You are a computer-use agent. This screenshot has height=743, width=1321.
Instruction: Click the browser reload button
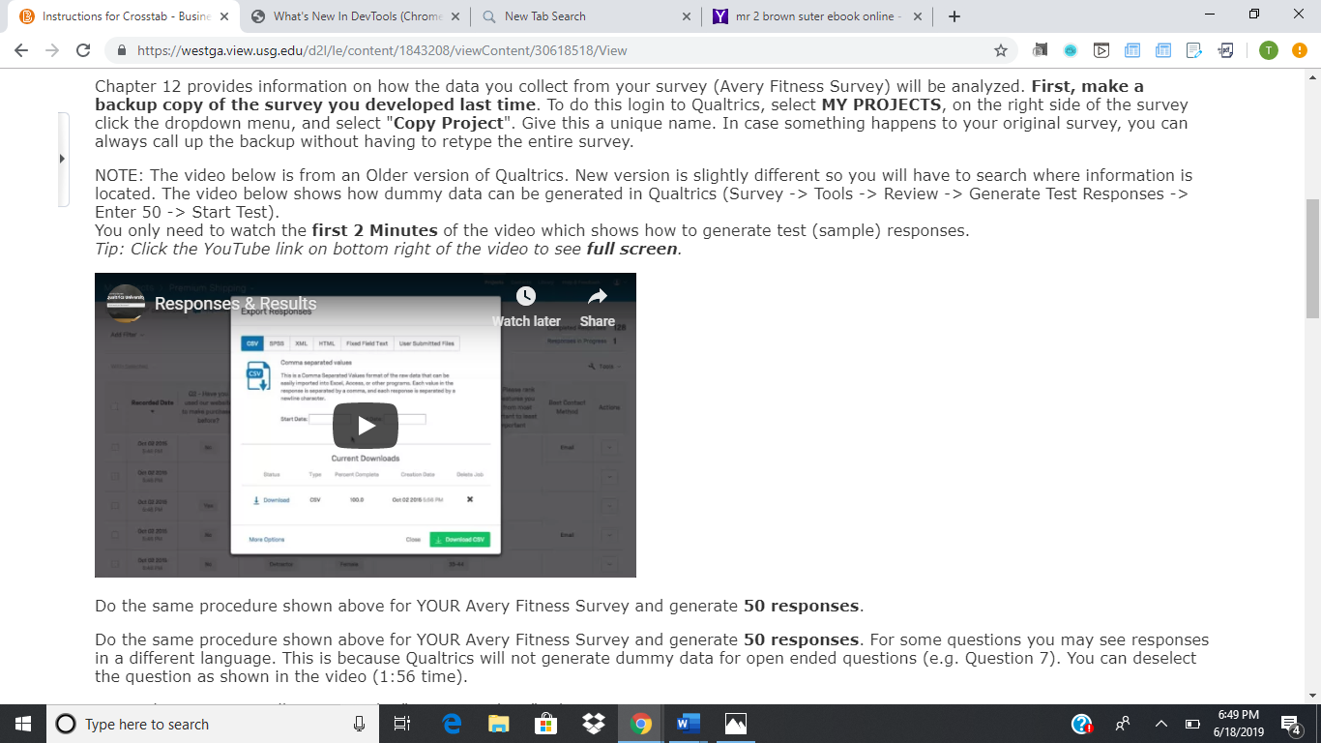pyautogui.click(x=83, y=50)
